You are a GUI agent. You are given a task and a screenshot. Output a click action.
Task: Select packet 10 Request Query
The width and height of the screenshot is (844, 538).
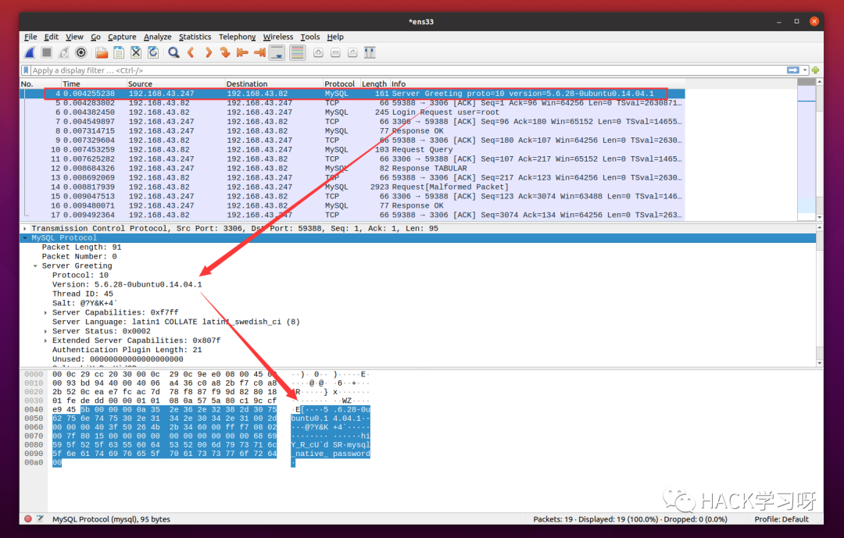tap(352, 150)
